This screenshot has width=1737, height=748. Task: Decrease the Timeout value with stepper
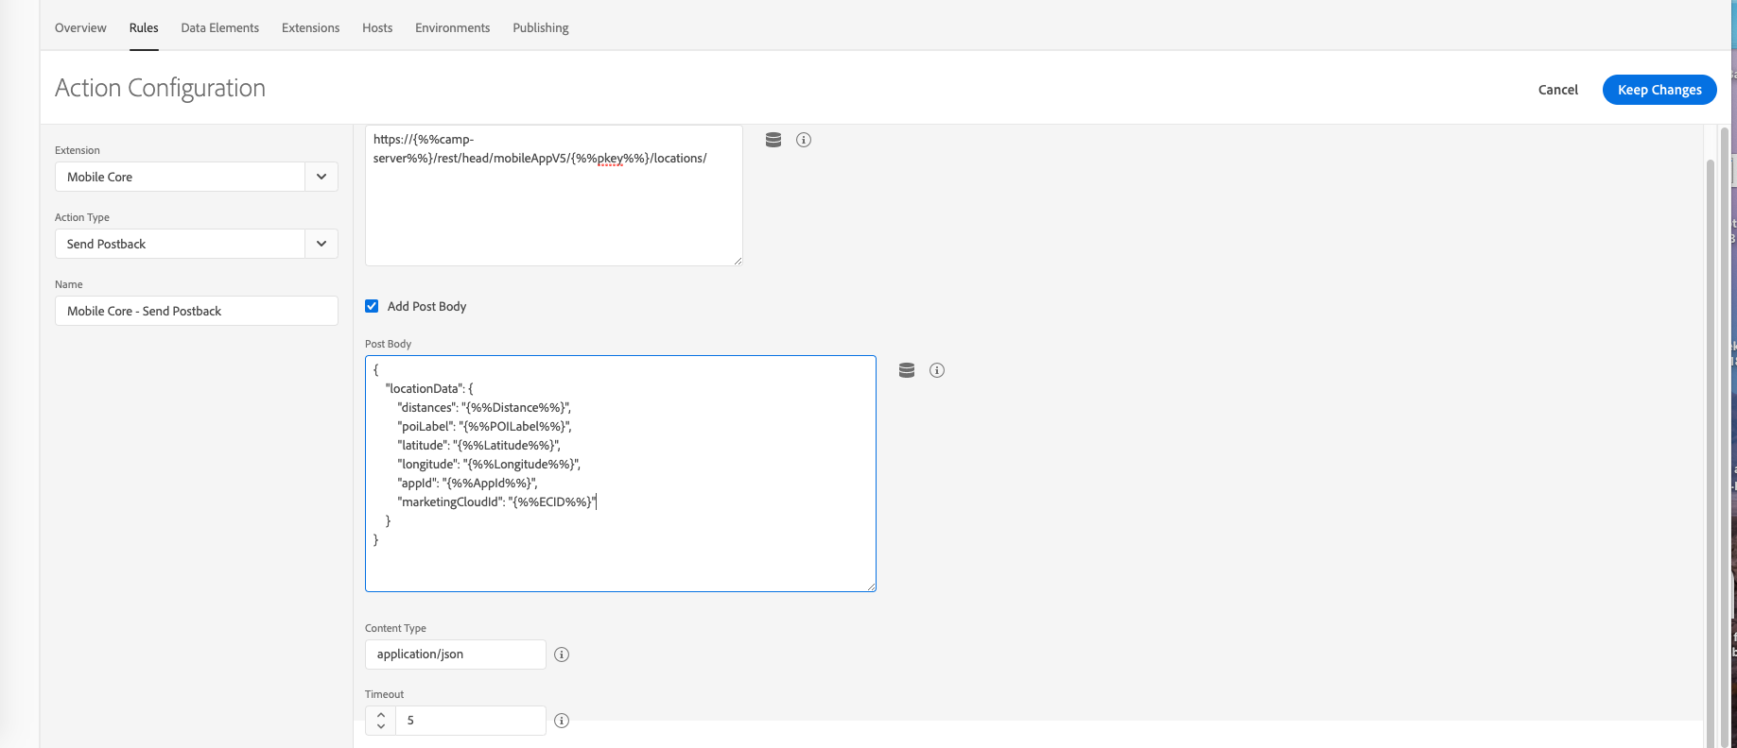pyautogui.click(x=381, y=726)
